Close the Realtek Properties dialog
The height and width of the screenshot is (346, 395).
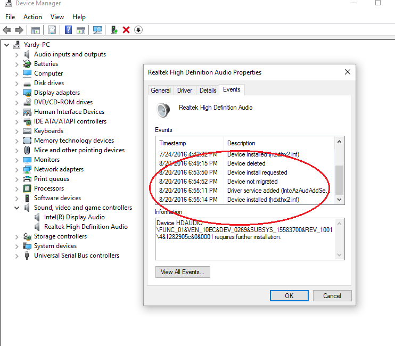[348, 72]
